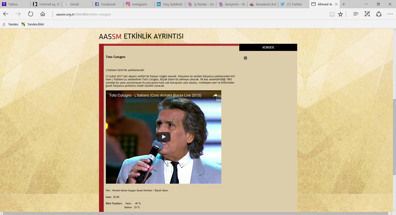Open the Hub panel icon
Viewport: 396px width, 215px height.
point(355,14)
